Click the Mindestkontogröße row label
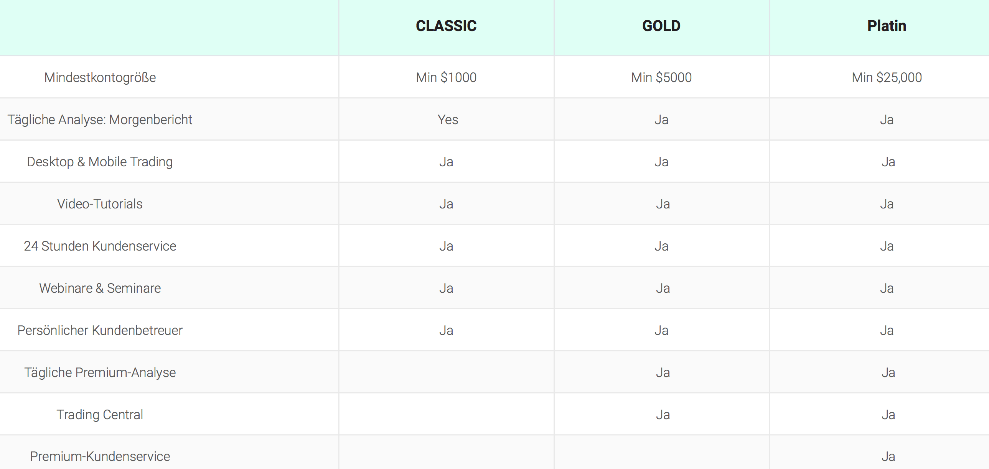Viewport: 989px width, 469px height. click(x=100, y=77)
